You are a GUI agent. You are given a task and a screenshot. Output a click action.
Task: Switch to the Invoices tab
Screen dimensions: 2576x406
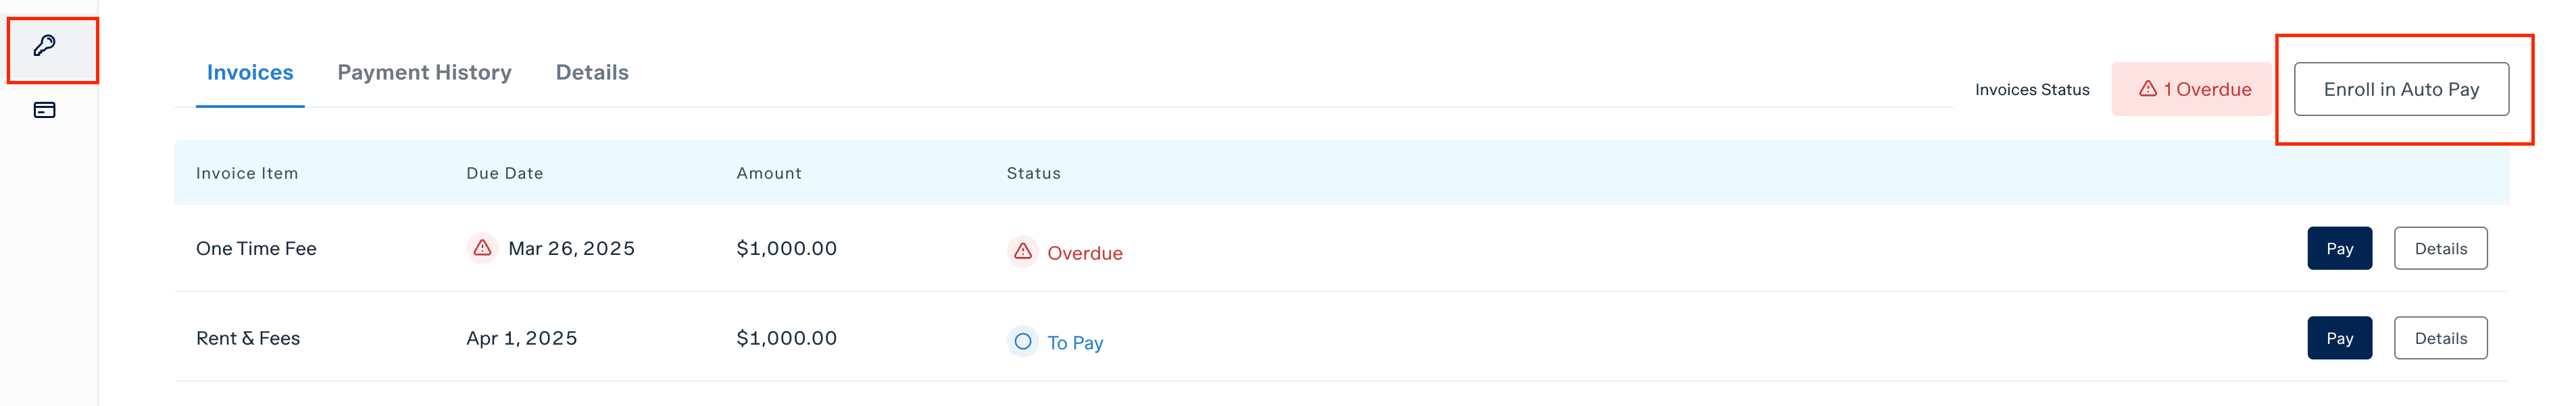(x=250, y=73)
